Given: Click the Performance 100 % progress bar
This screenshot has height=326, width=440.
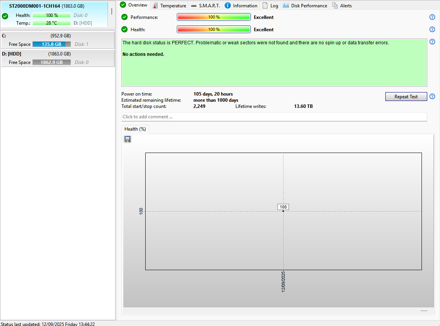Looking at the screenshot, I should coord(214,17).
